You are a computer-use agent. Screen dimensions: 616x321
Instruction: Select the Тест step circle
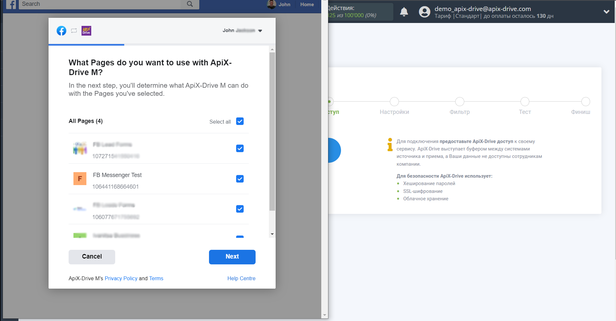[x=525, y=102]
